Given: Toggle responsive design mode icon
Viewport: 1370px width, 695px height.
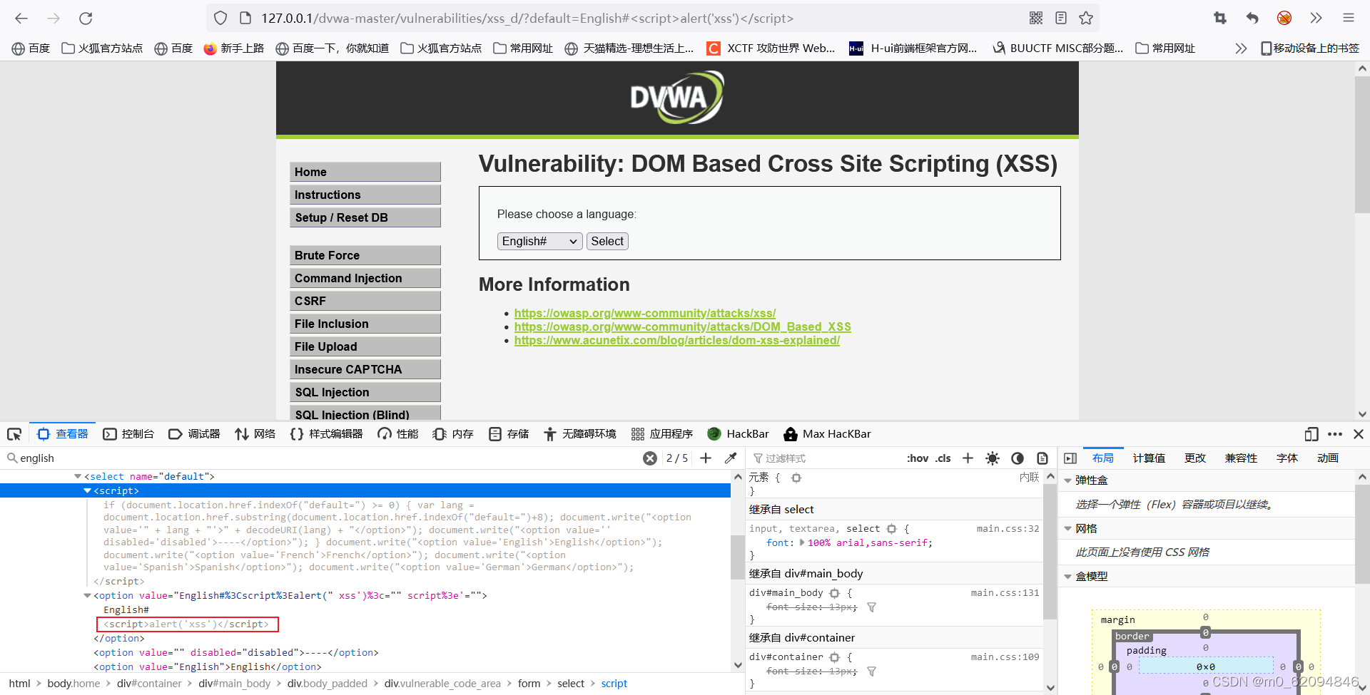Looking at the screenshot, I should [x=1311, y=434].
